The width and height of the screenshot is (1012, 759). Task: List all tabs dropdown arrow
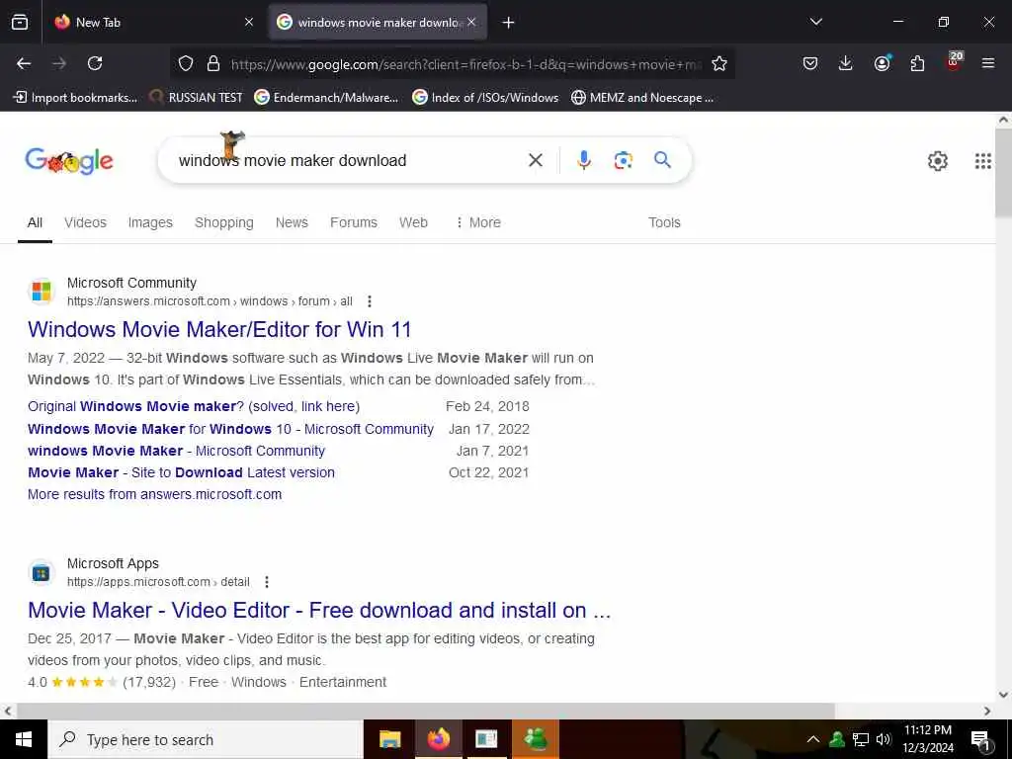815,22
